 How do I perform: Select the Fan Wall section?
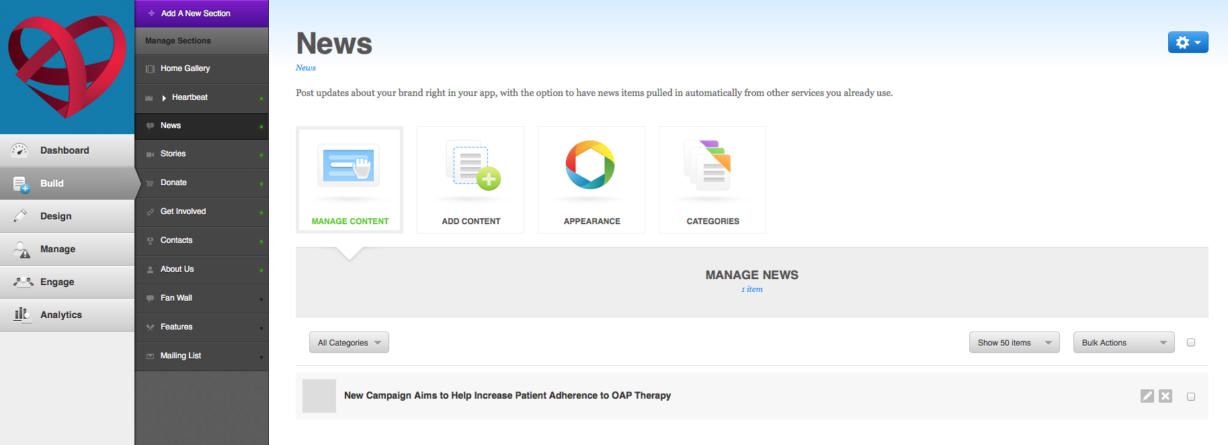pyautogui.click(x=202, y=299)
